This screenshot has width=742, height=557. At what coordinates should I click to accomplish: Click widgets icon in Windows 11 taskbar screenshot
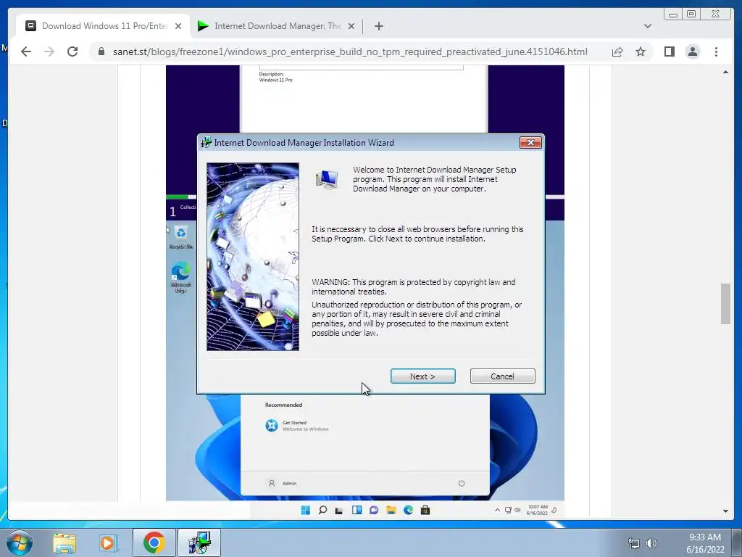[357, 510]
